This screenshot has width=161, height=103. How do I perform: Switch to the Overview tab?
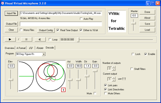[x=10, y=48]
